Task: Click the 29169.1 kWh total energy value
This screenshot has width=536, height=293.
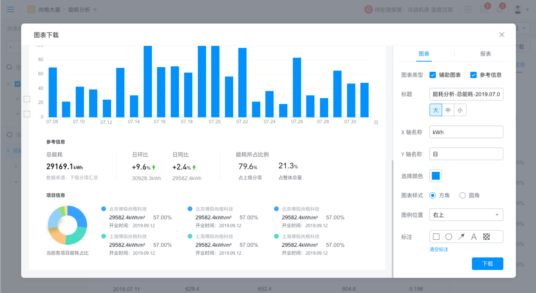Action: tap(65, 167)
